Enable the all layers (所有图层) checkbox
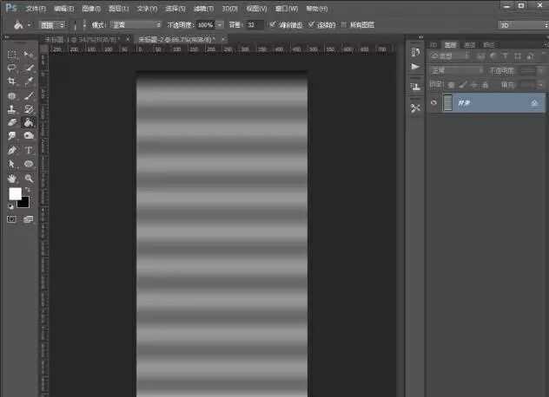Screen dimensions: 549x397 (344, 24)
